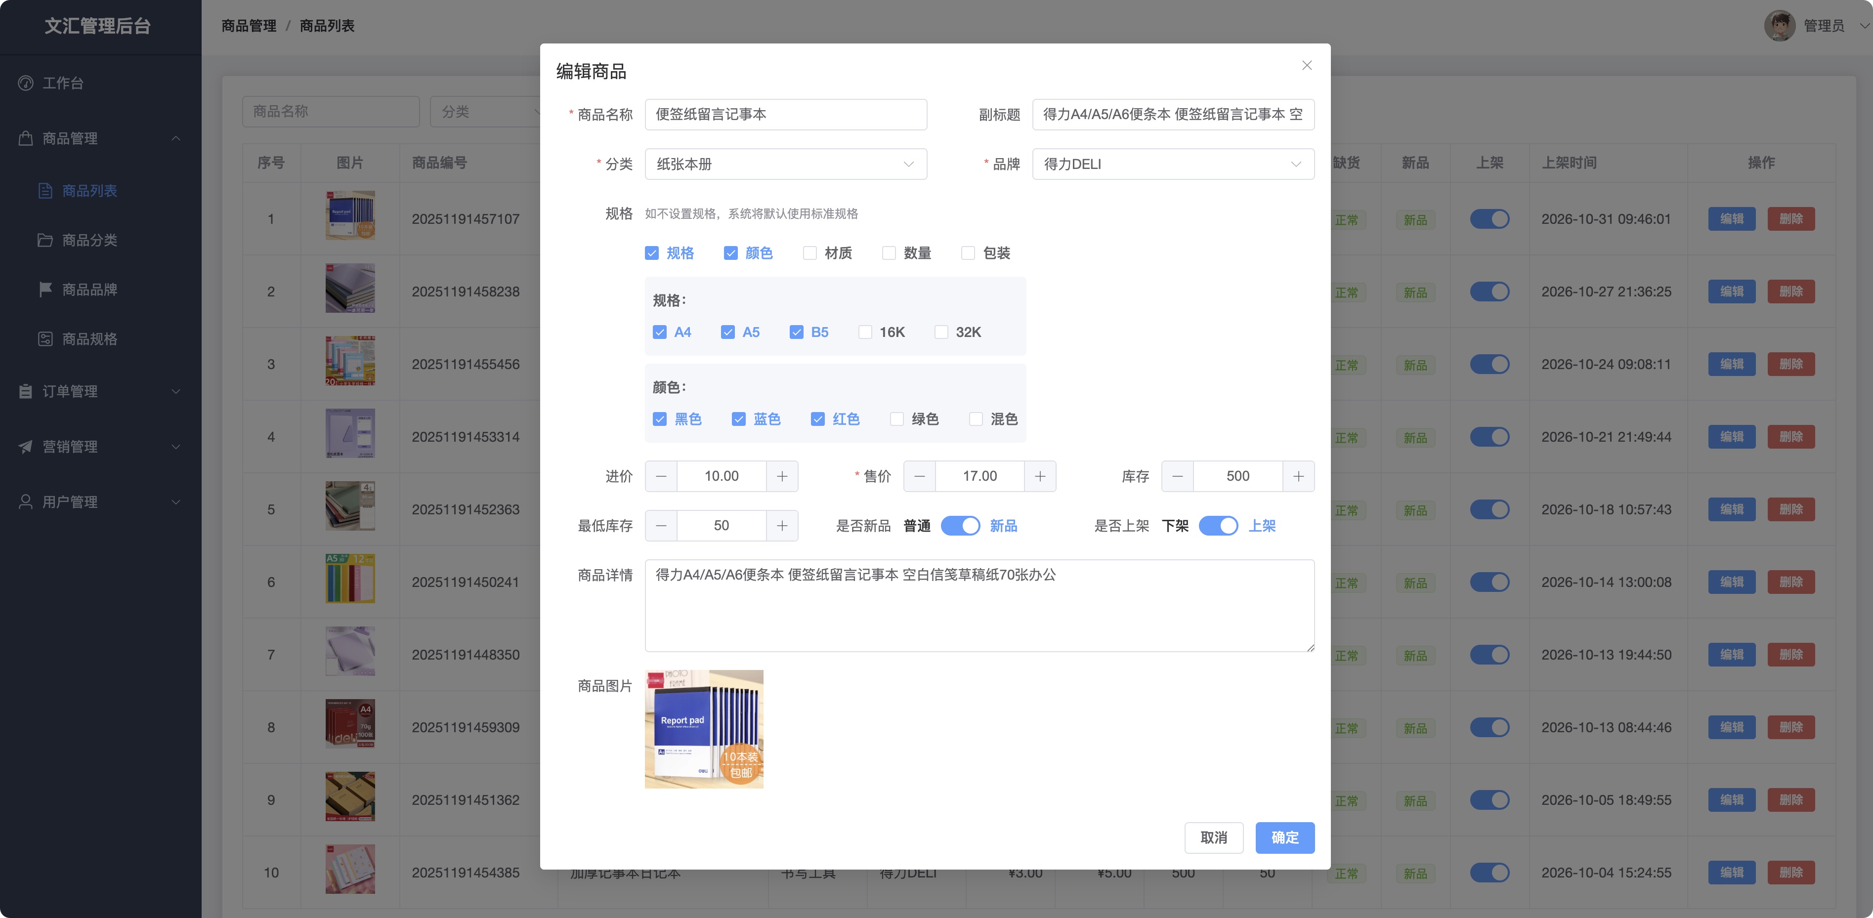Increase 进价 with the plus button
The height and width of the screenshot is (918, 1873).
click(782, 476)
